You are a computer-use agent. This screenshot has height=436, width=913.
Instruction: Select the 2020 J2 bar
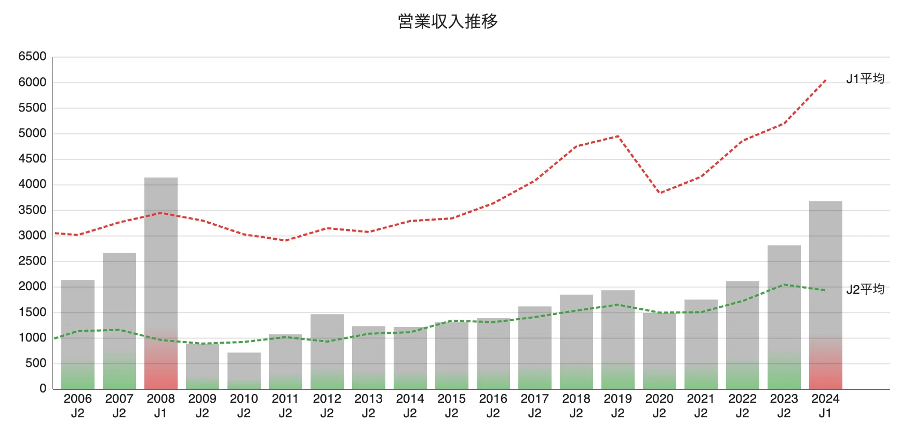tap(660, 351)
